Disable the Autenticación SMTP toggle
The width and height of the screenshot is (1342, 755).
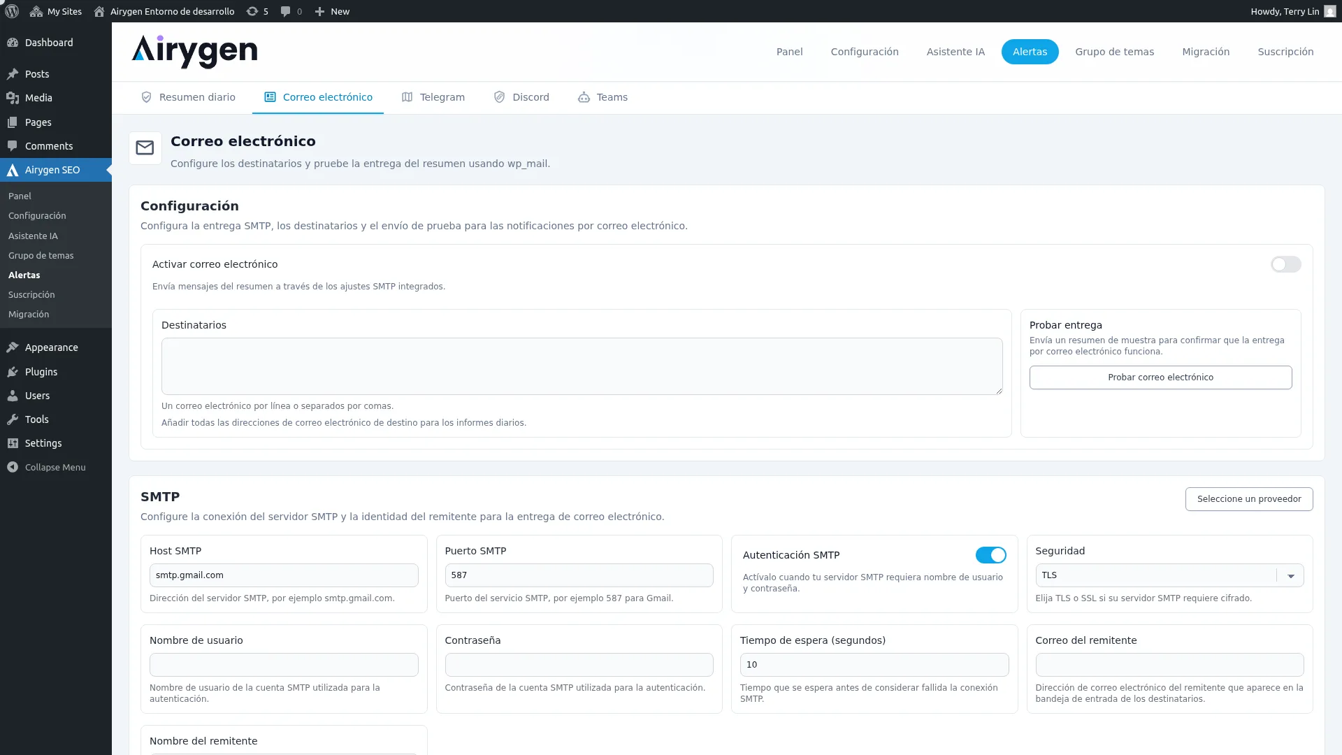990,555
